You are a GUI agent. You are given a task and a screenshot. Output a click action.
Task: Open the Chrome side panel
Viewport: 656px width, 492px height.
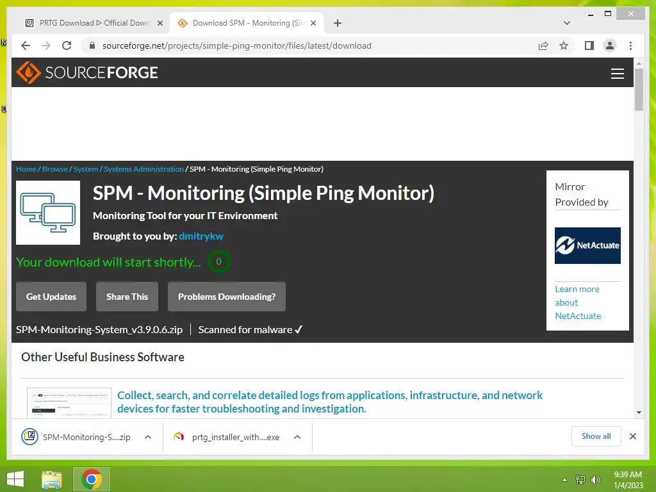click(589, 45)
